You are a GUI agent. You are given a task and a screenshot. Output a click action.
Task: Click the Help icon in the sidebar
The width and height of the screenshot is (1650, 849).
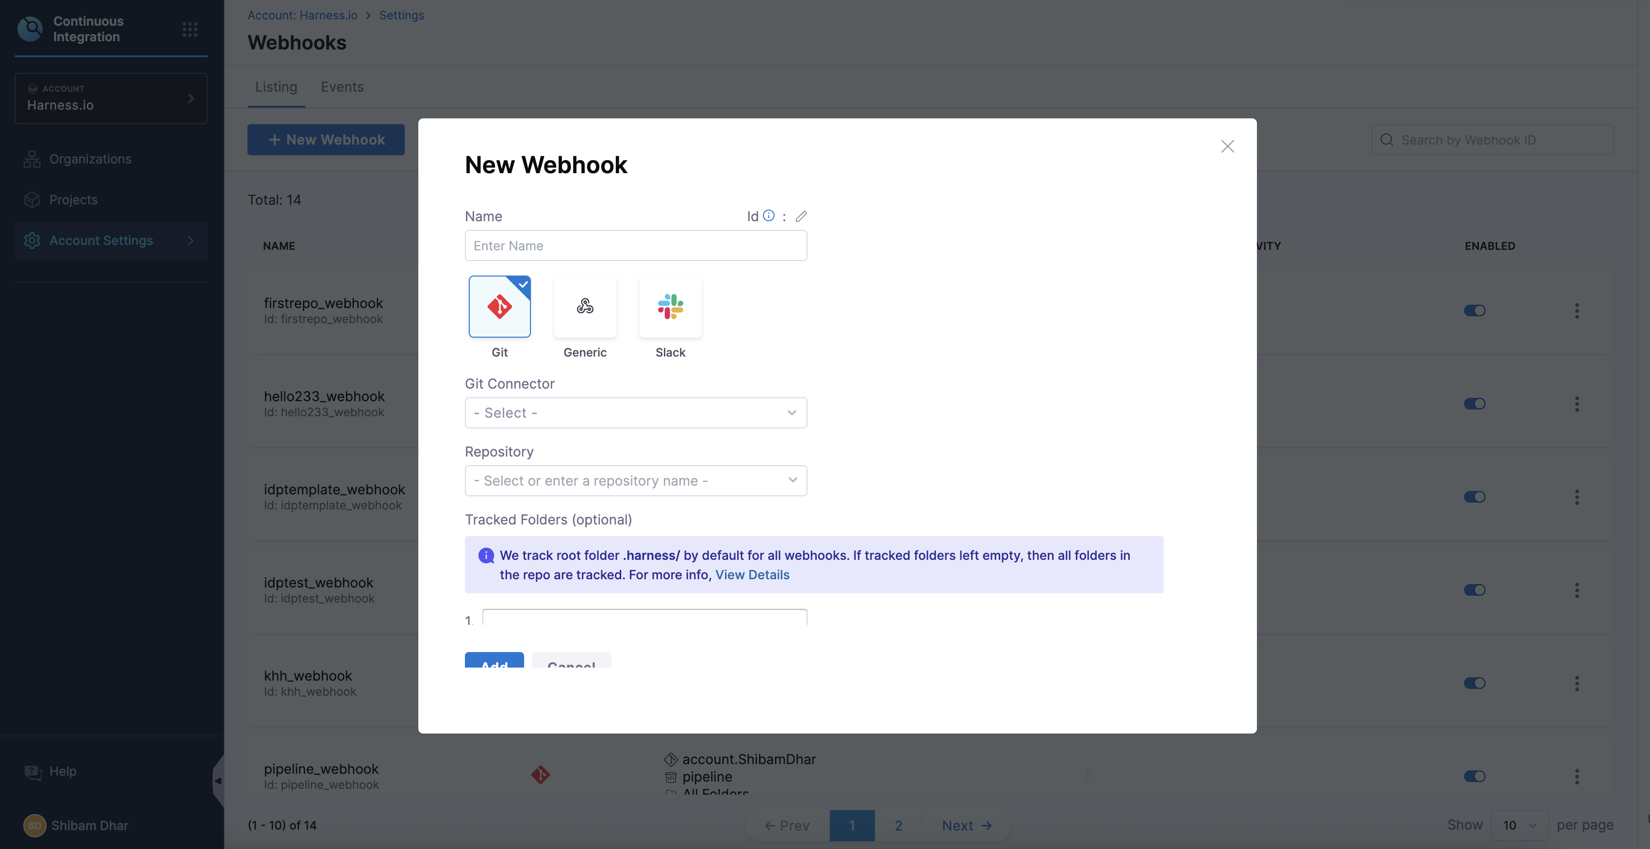[33, 771]
